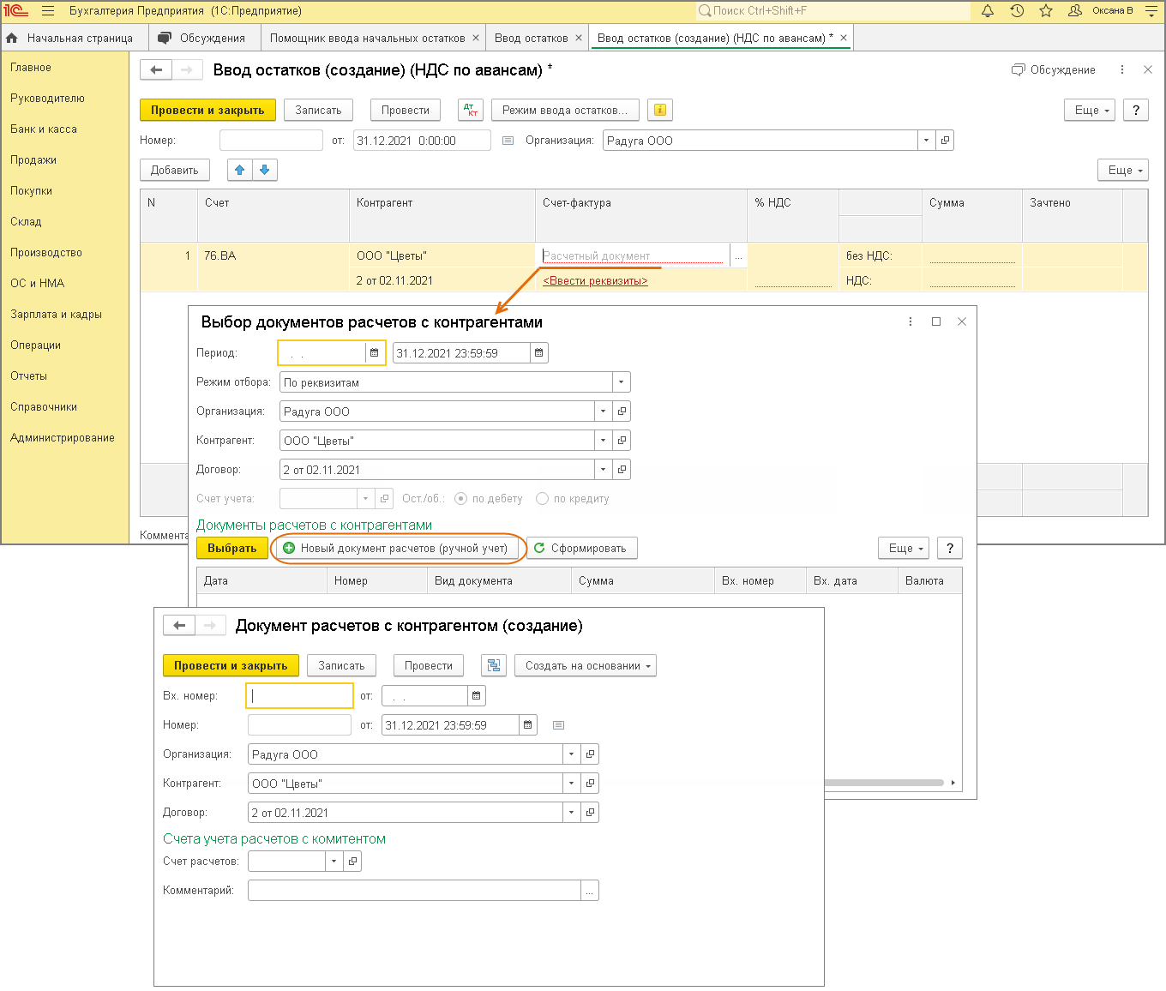
Task: Go back in Ввод остатков form
Action: pyautogui.click(x=156, y=70)
